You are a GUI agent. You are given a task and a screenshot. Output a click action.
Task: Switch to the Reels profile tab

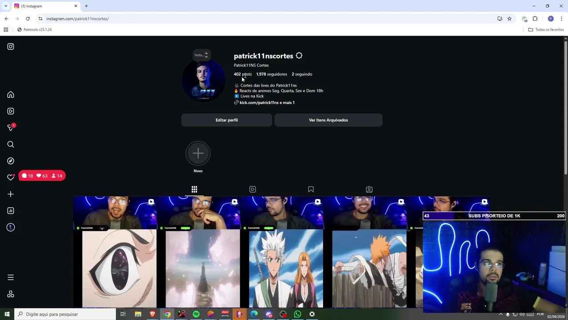(252, 189)
